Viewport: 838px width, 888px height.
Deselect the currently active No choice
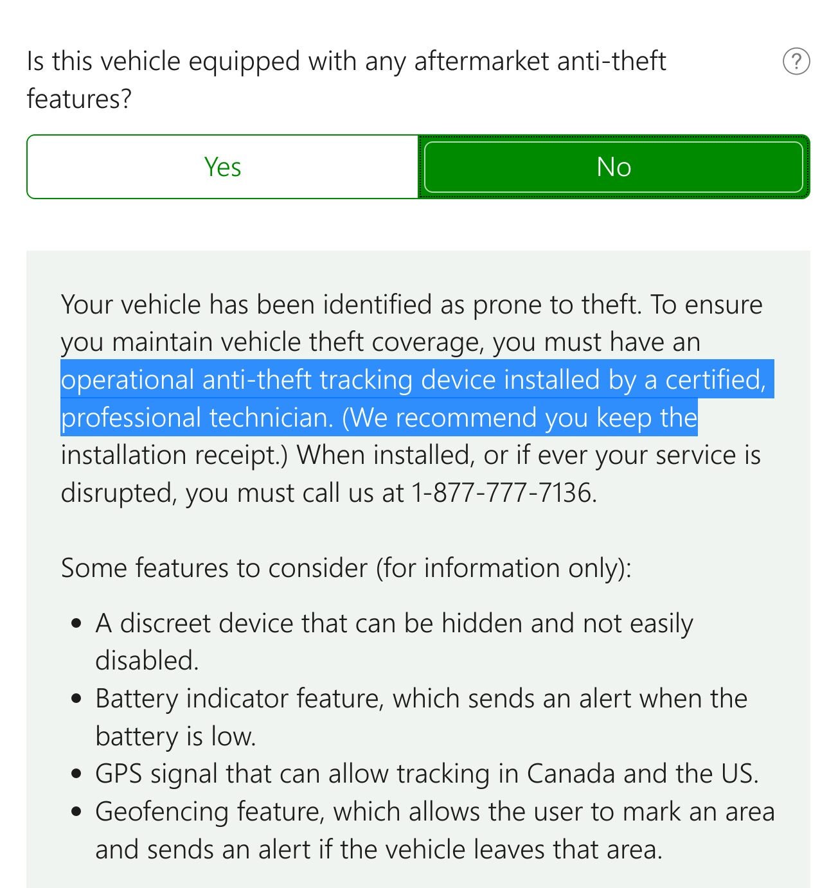(x=612, y=166)
